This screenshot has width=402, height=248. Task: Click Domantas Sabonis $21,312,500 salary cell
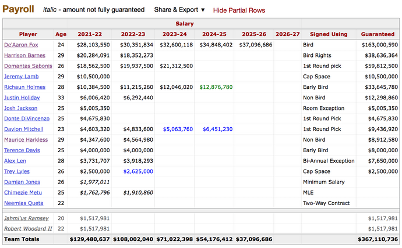click(176, 66)
